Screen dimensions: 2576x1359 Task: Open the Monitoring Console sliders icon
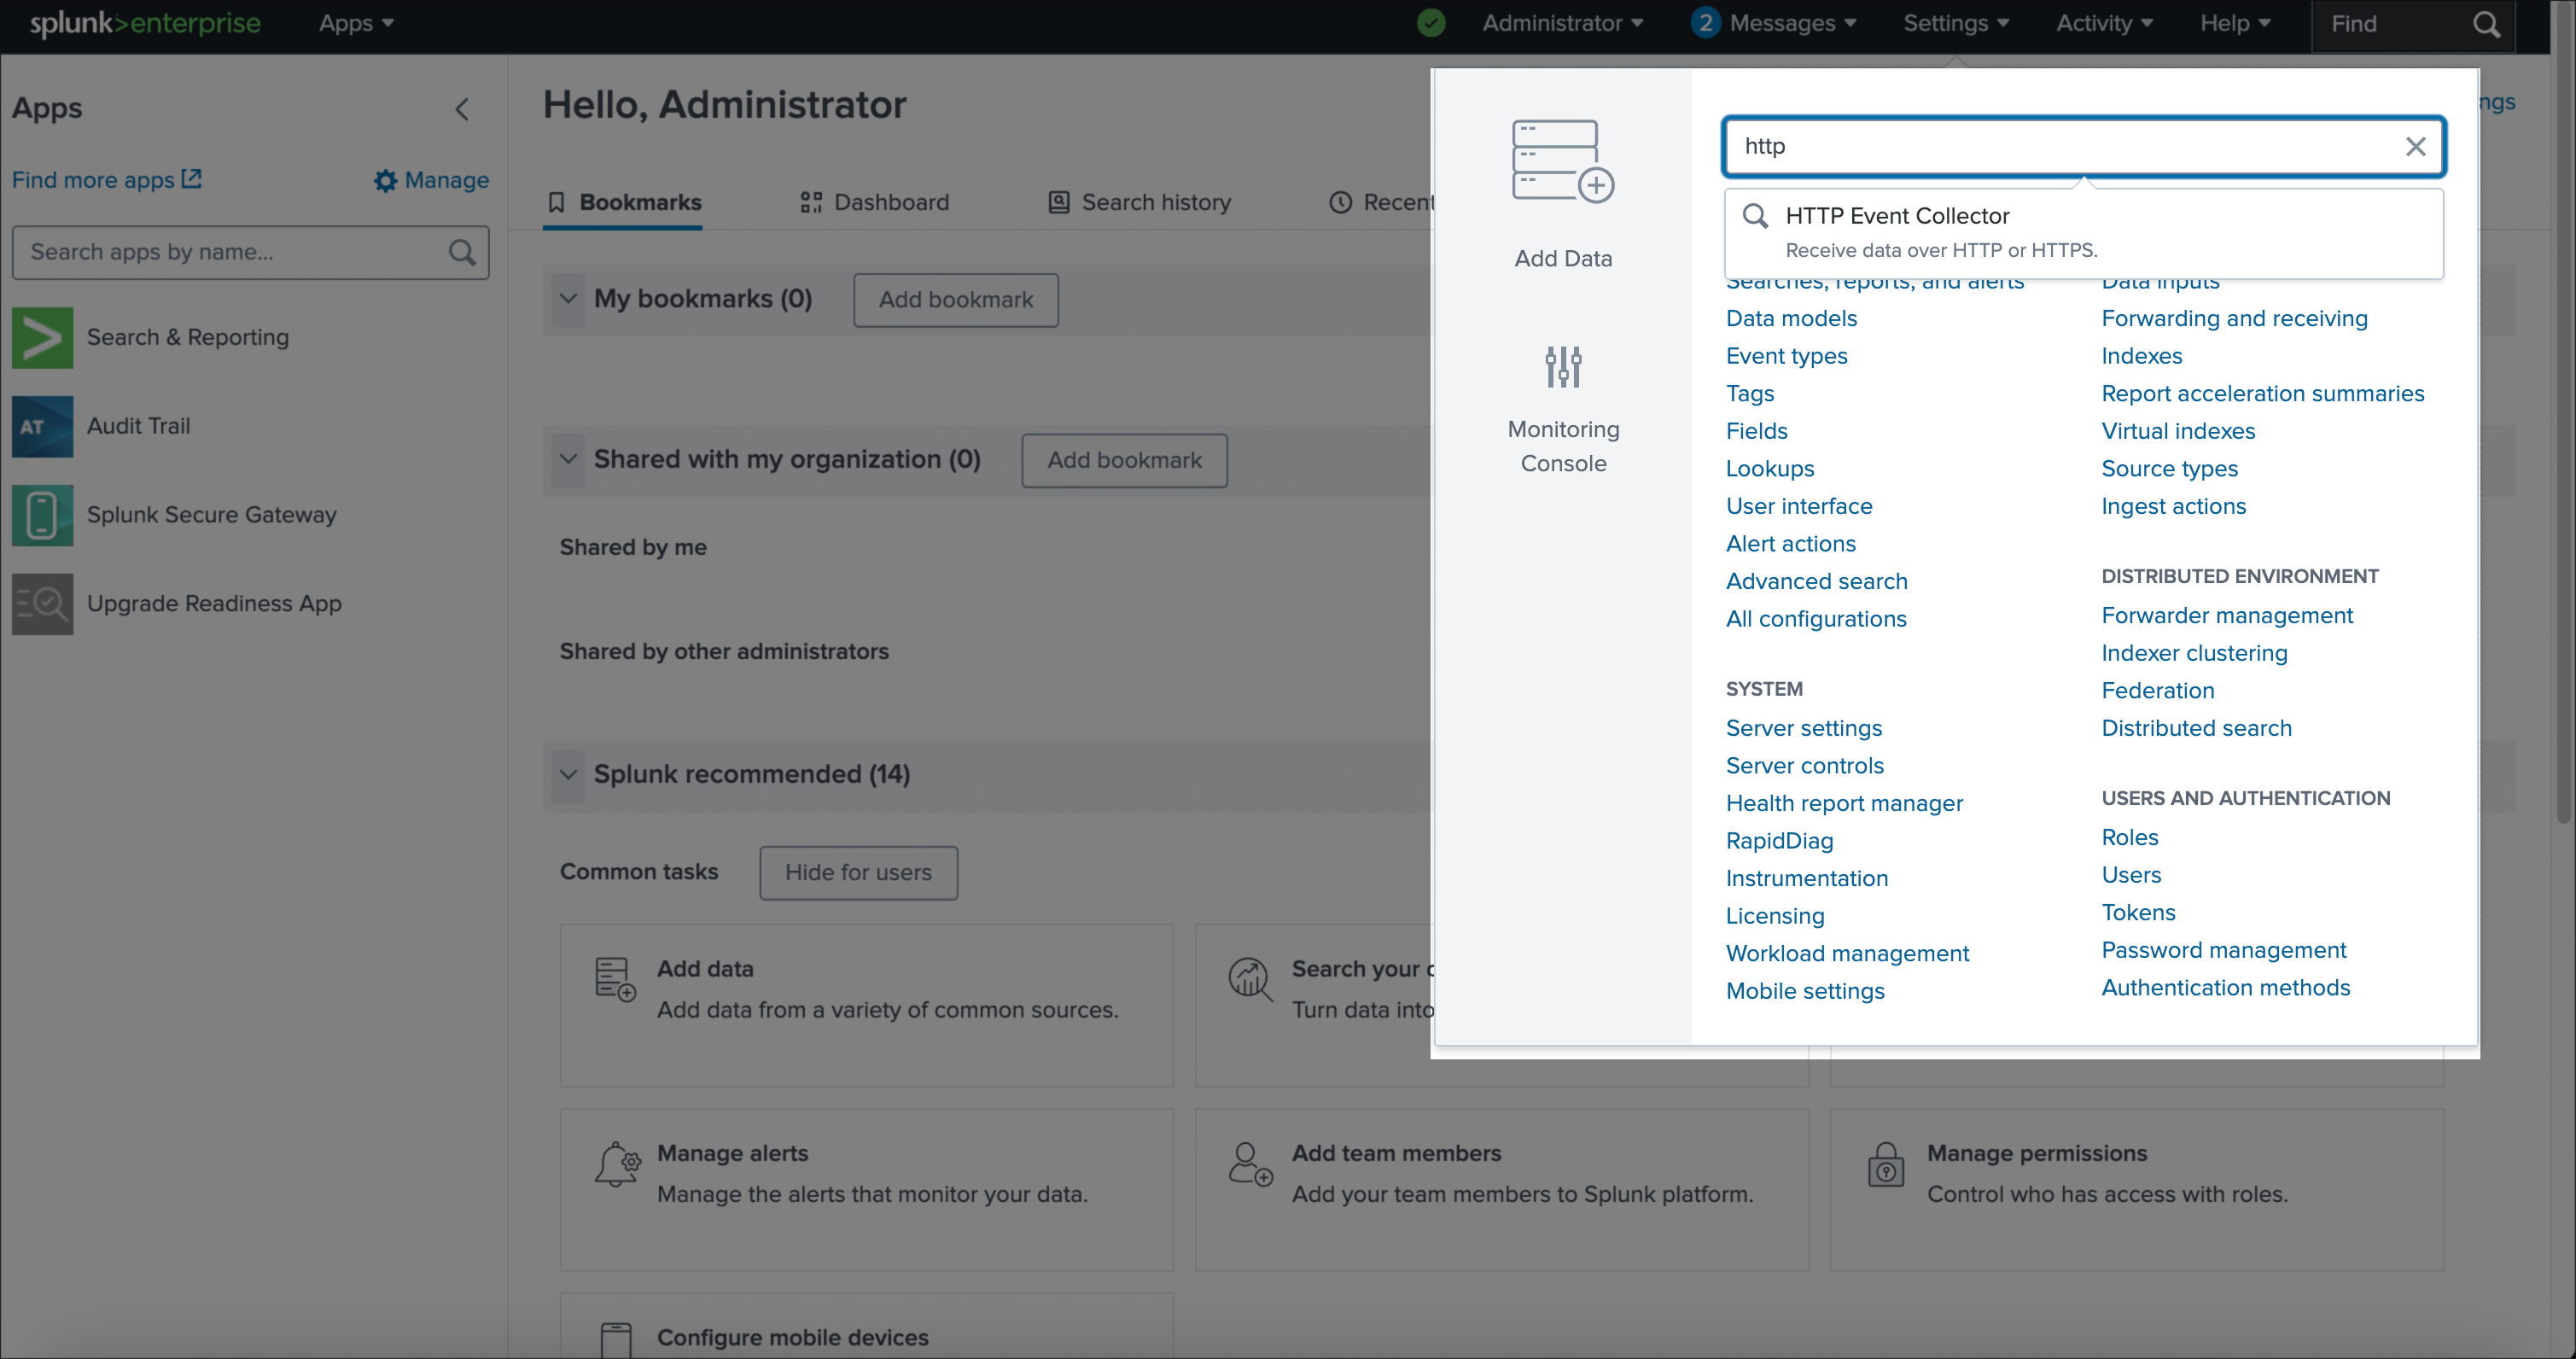tap(1563, 366)
